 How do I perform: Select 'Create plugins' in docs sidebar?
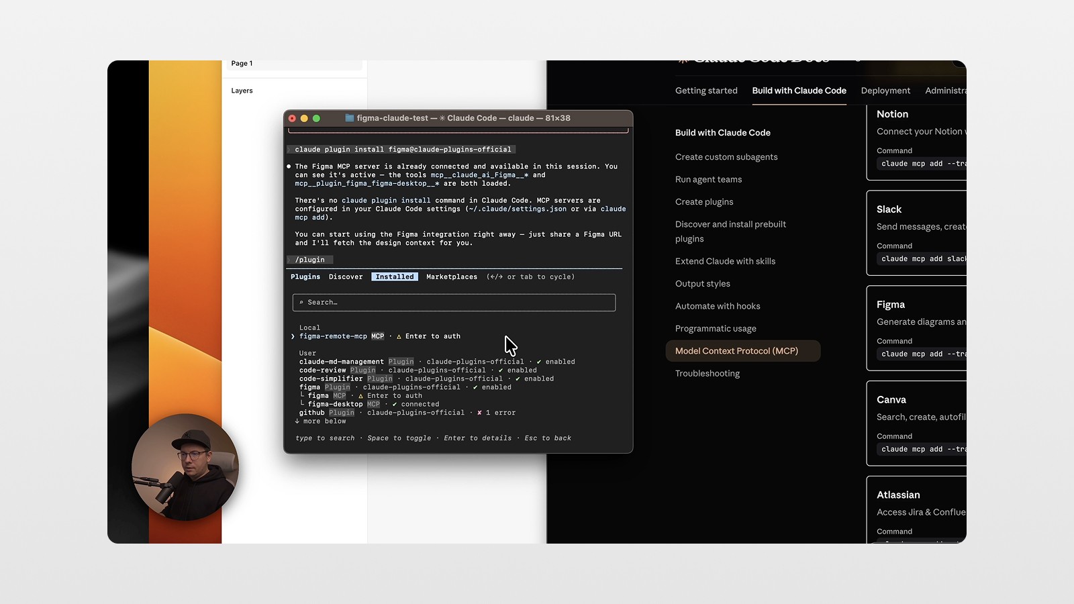704,201
